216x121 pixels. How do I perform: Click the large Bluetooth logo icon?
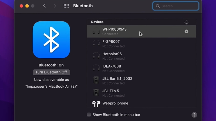(51, 40)
